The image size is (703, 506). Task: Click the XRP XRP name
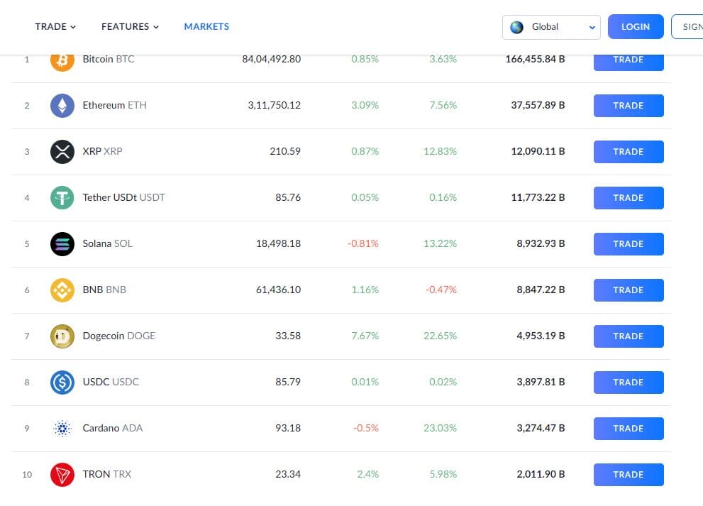(102, 151)
